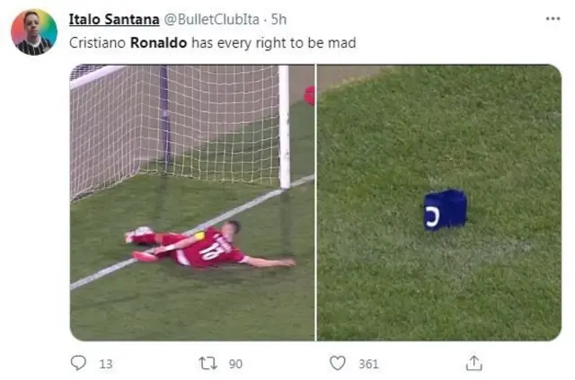575x380 pixels.
Task: Open the goal-line photo on the left
Action: click(x=192, y=202)
